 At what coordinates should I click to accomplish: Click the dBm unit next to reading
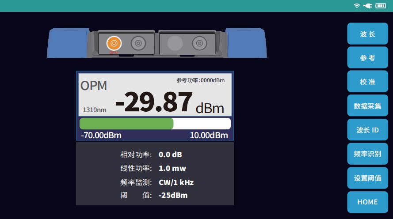pyautogui.click(x=210, y=108)
